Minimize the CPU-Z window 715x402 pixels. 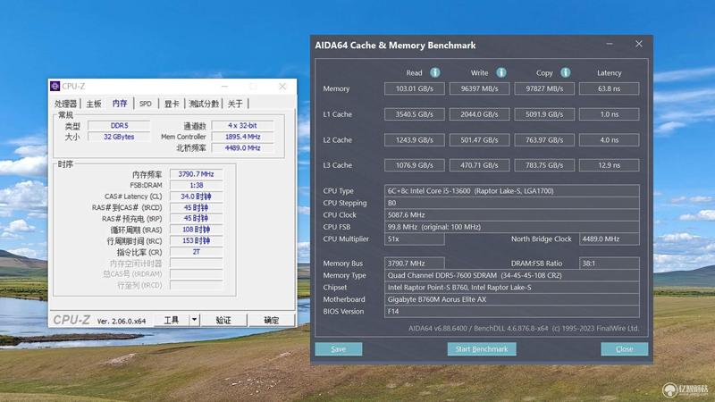(x=224, y=86)
